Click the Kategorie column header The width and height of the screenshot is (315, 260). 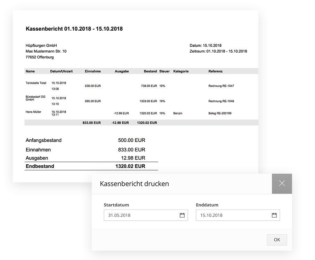181,71
